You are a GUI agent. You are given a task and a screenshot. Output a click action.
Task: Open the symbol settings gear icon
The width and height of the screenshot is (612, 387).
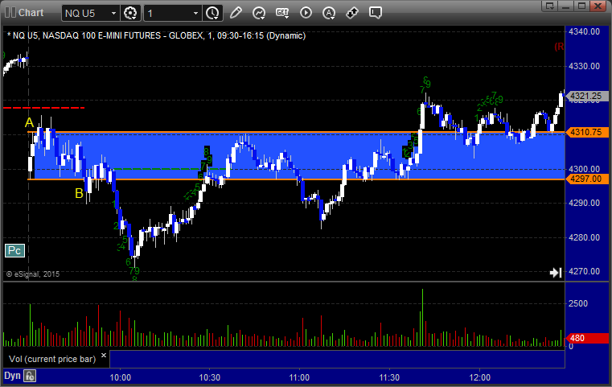[130, 13]
